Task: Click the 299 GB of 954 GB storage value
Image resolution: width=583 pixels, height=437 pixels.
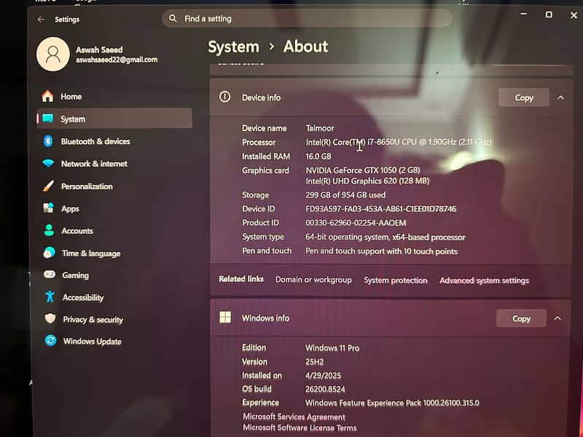Action: pyautogui.click(x=345, y=194)
